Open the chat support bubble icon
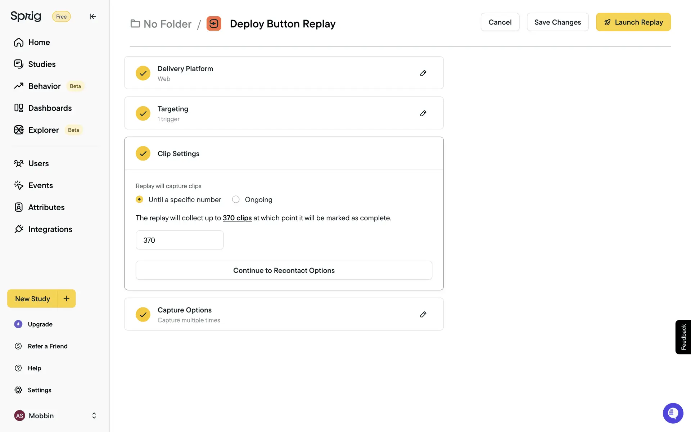Viewport: 691px width, 432px height. [673, 413]
